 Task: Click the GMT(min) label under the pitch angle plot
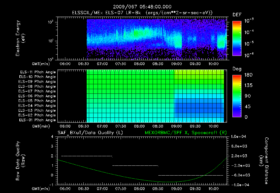[x=41, y=126]
